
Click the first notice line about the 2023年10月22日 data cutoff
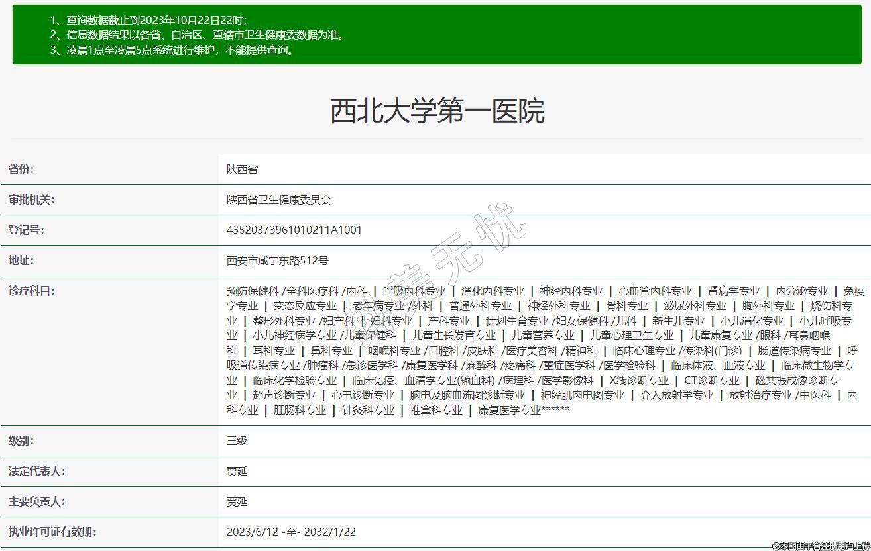pos(148,21)
